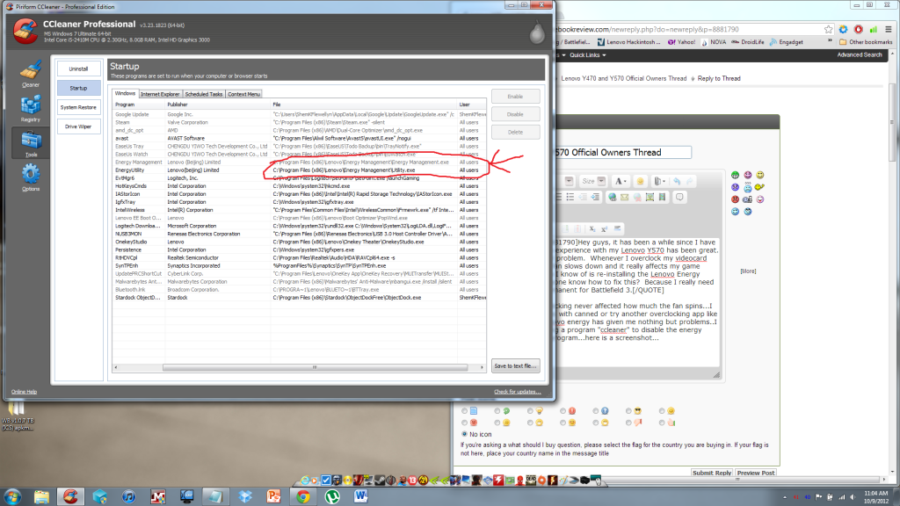Screen dimensions: 900x506
Task: Open the font Size dropdown in editor
Action: pyautogui.click(x=593, y=181)
